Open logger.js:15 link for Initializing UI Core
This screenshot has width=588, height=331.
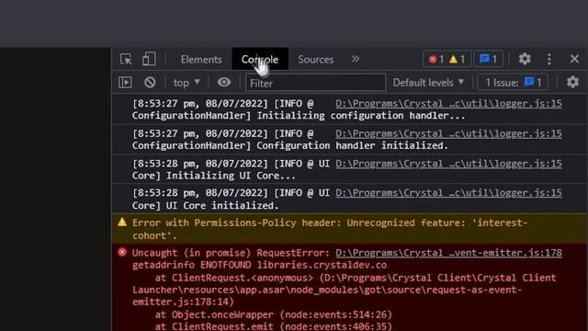[448, 164]
